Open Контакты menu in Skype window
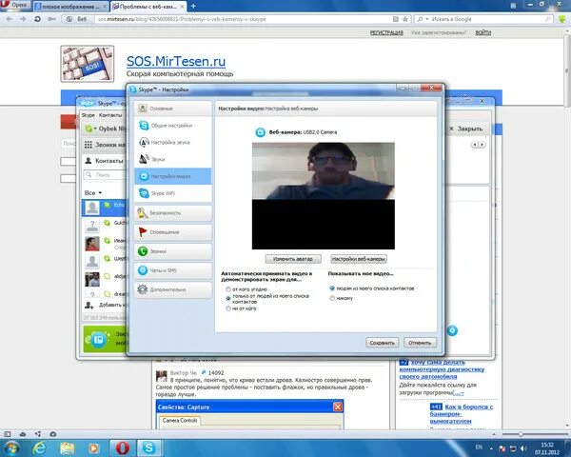The image size is (571, 457). pos(110,115)
